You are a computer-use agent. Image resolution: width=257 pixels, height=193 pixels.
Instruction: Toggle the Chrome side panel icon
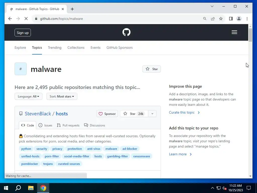pyautogui.click(x=231, y=19)
